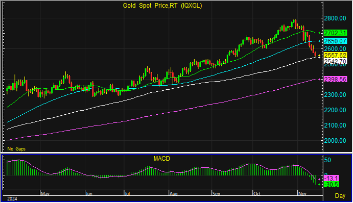Select the cyan 2650.07 price label
The height and width of the screenshot is (203, 353).
[335, 41]
